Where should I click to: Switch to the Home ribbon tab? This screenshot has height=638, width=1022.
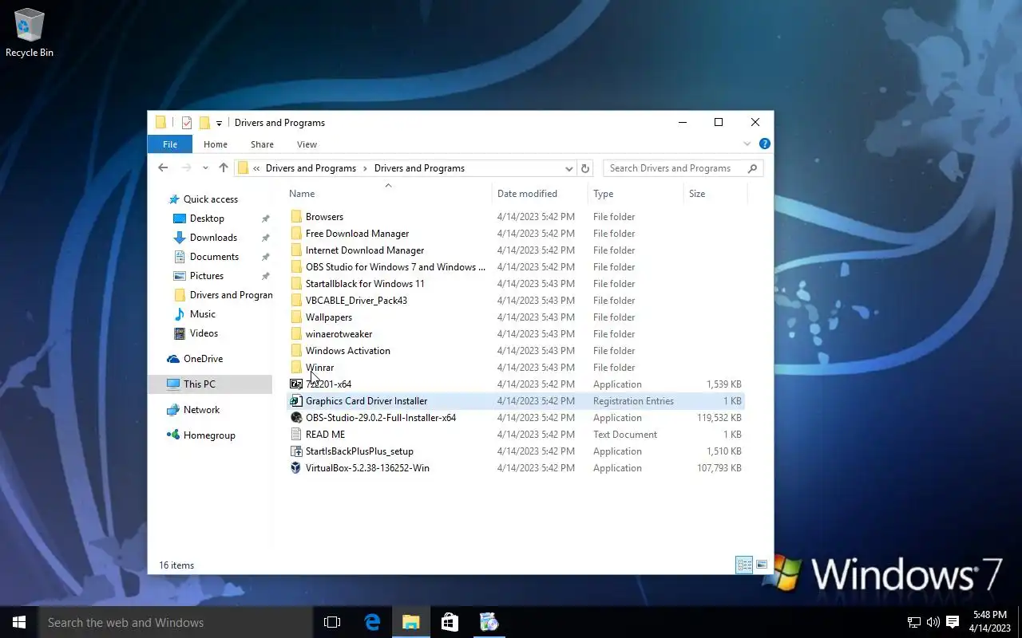click(x=216, y=144)
